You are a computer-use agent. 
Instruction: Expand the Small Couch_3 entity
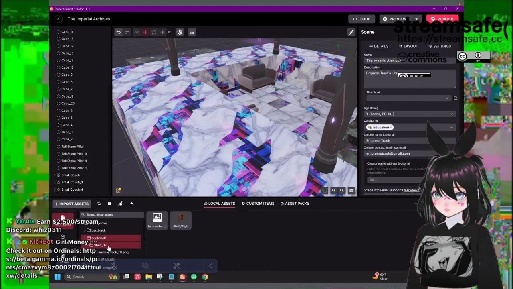55,183
